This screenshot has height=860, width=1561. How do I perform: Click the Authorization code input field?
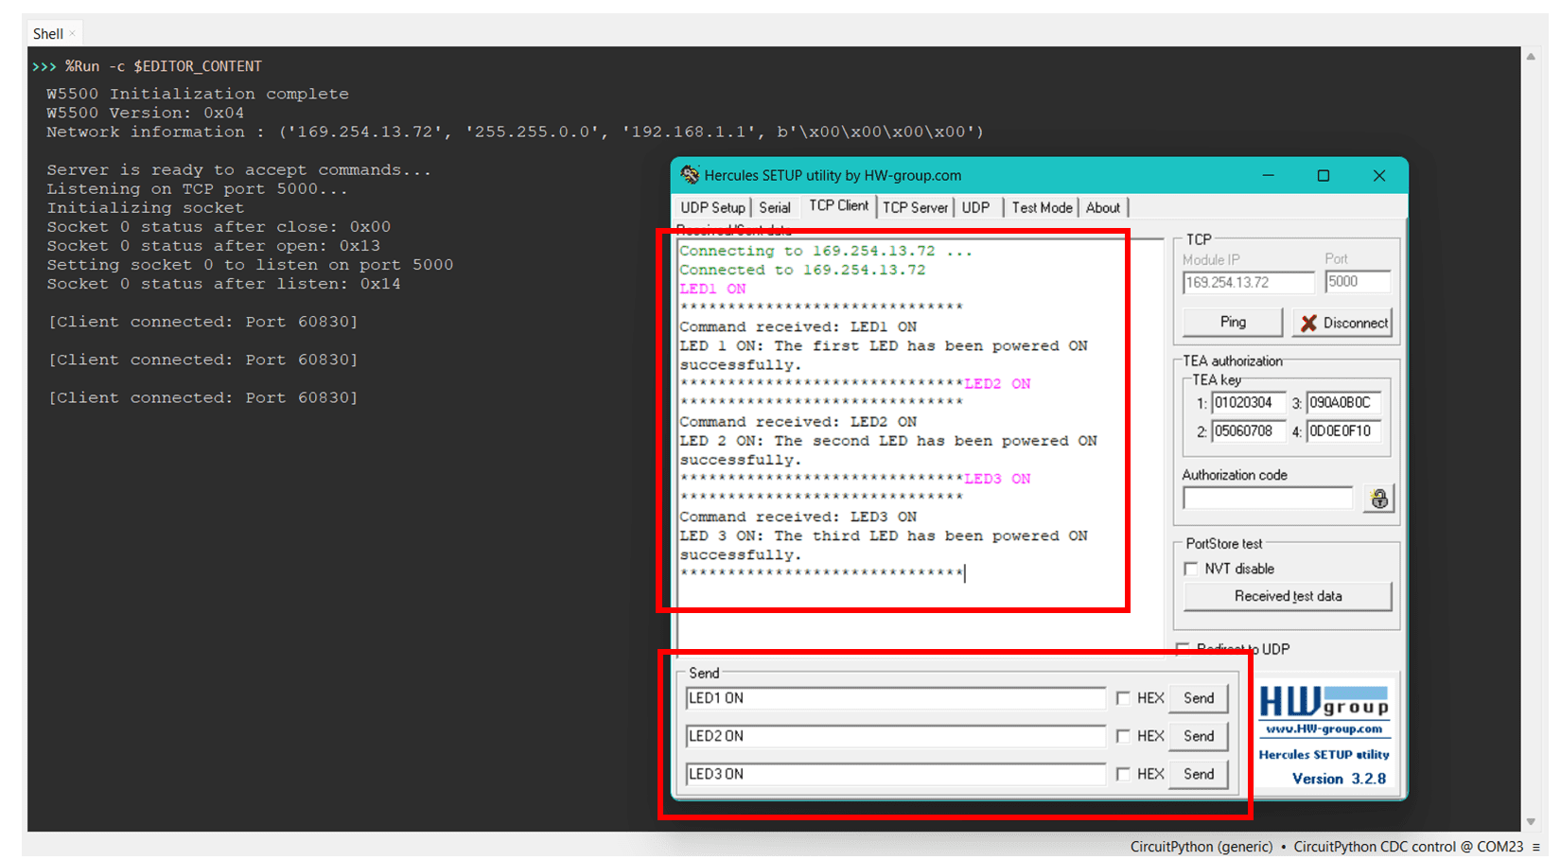click(1267, 499)
